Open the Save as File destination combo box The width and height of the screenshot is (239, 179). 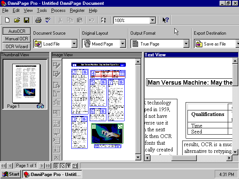tap(217, 44)
